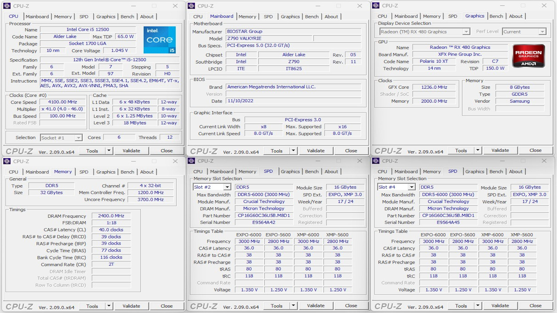Click the Core Speed 4100.00 MHz value
The width and height of the screenshot is (557, 313).
point(62,102)
